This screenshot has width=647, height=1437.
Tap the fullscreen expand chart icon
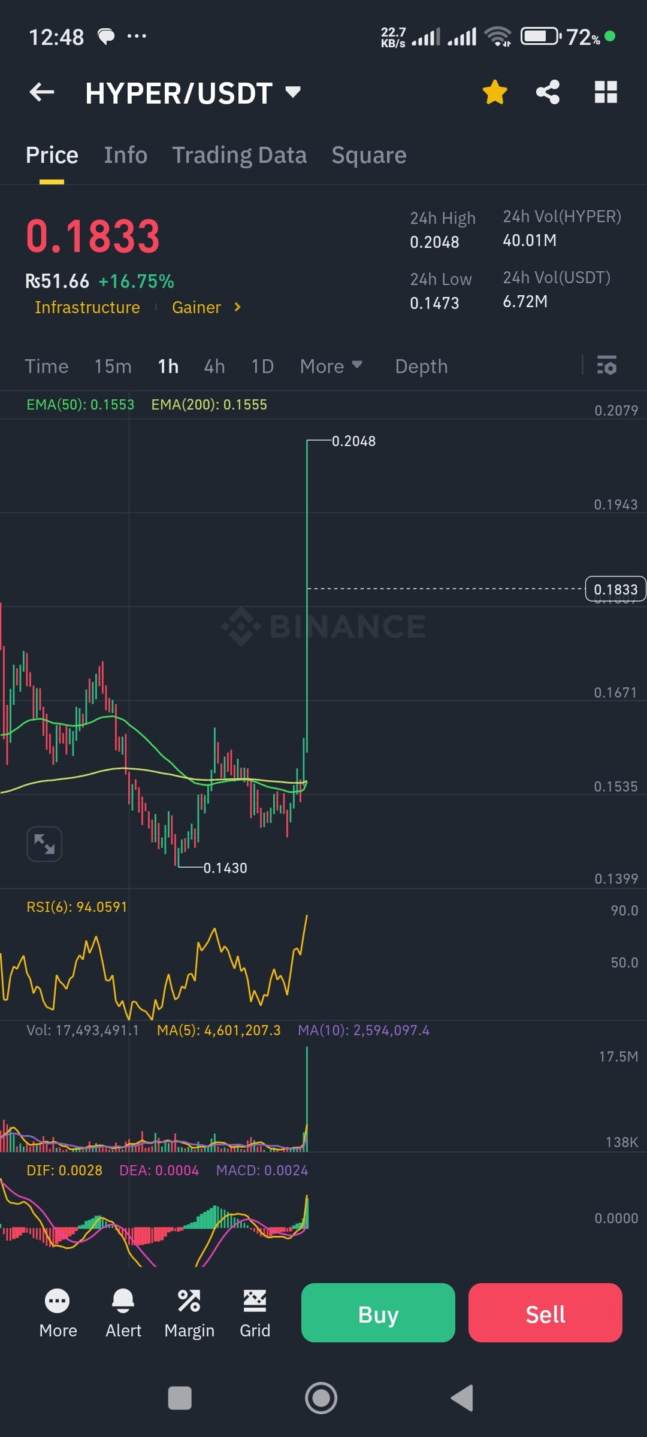44,844
